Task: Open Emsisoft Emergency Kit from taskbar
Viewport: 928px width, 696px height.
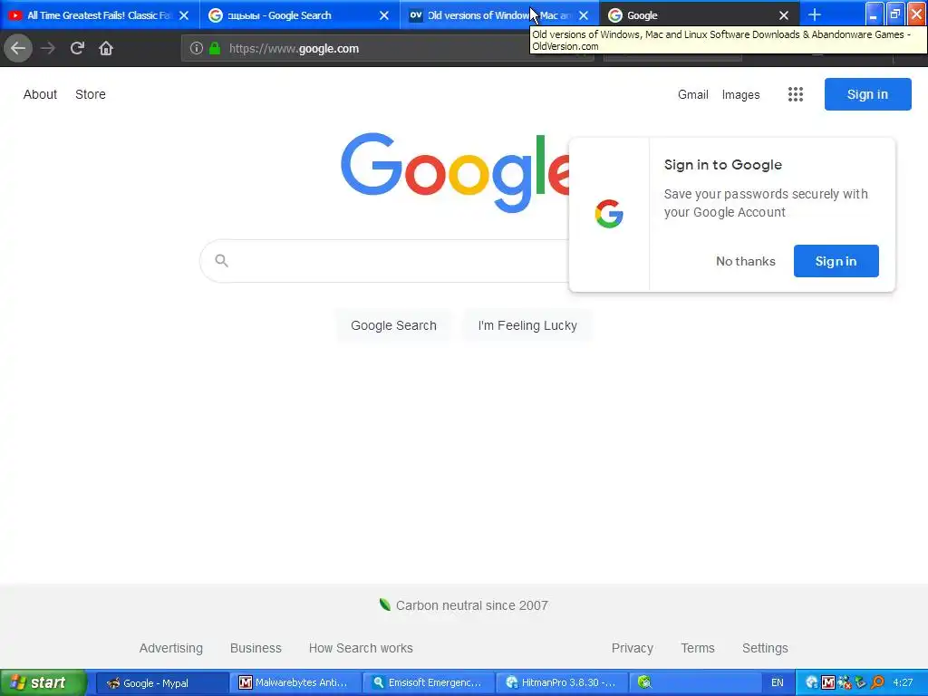Action: pyautogui.click(x=429, y=683)
